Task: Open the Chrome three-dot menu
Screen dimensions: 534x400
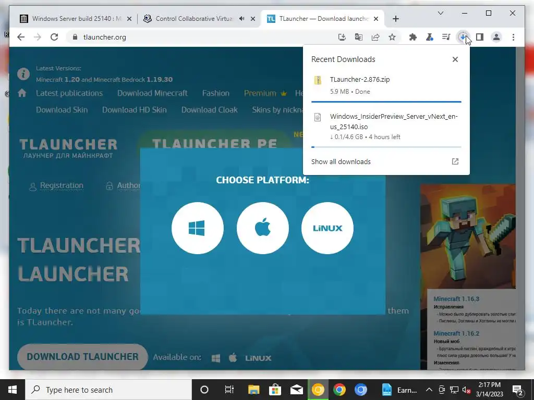Action: point(513,37)
